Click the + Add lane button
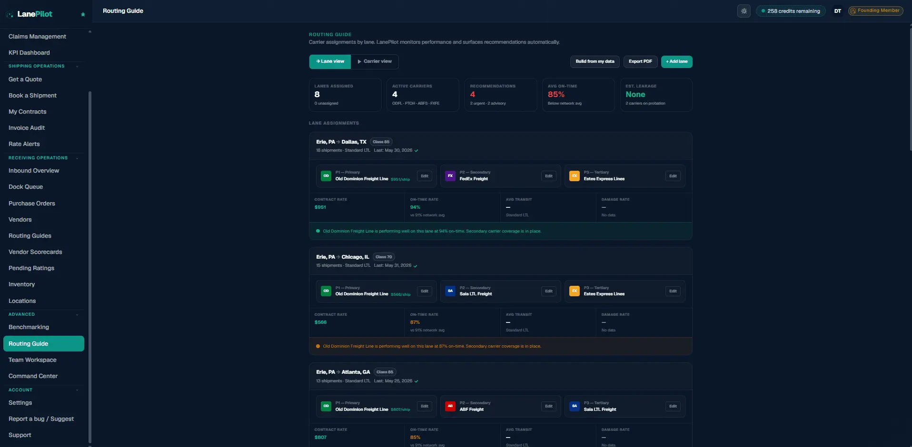Image resolution: width=912 pixels, height=447 pixels. [x=676, y=61]
